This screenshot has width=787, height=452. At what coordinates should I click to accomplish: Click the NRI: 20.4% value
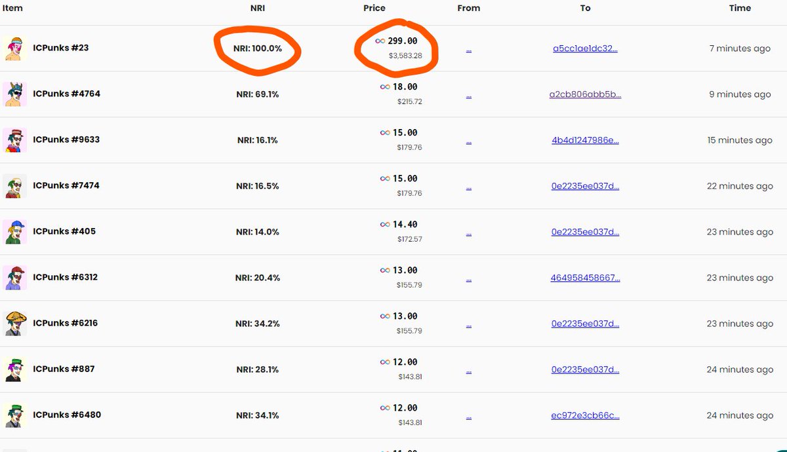[x=258, y=278]
